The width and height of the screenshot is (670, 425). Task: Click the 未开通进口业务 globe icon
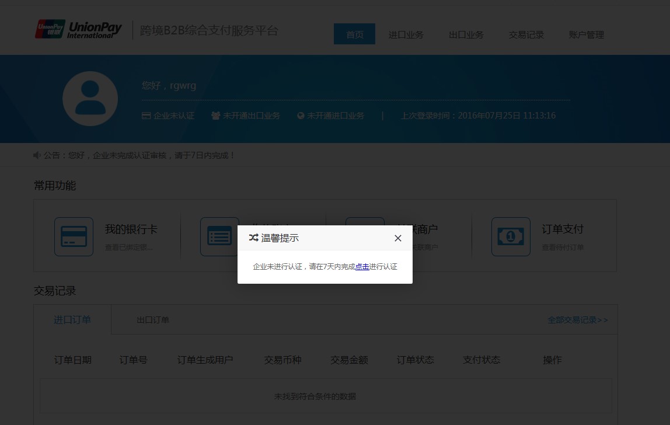pos(301,116)
